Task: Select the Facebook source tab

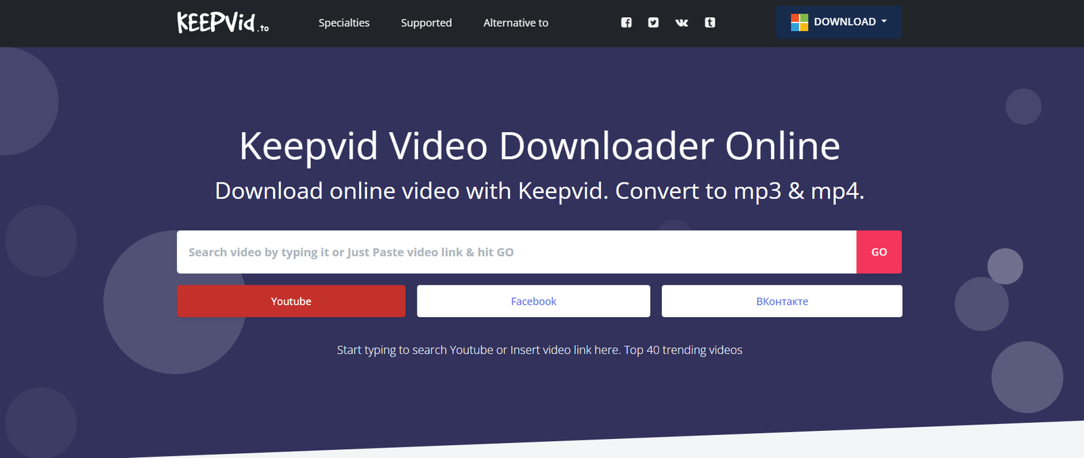Action: click(x=533, y=301)
